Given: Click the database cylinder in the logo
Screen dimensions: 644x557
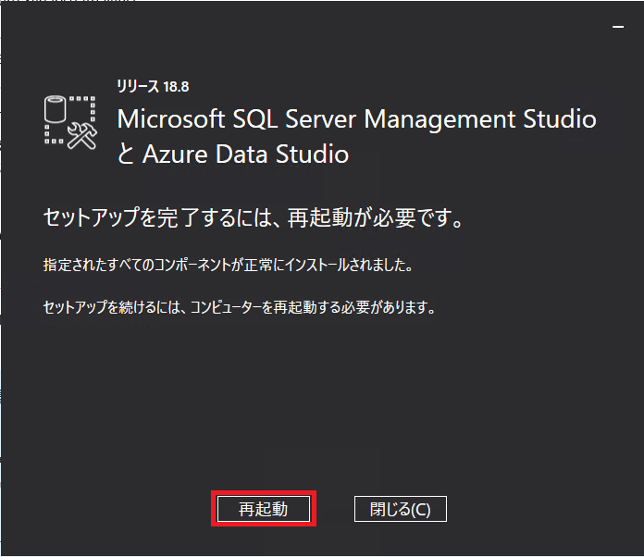Looking at the screenshot, I should coord(55,109).
